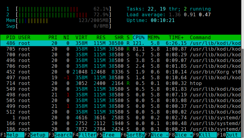Click the red -1 nice value
The image size is (244, 138).
66,77
